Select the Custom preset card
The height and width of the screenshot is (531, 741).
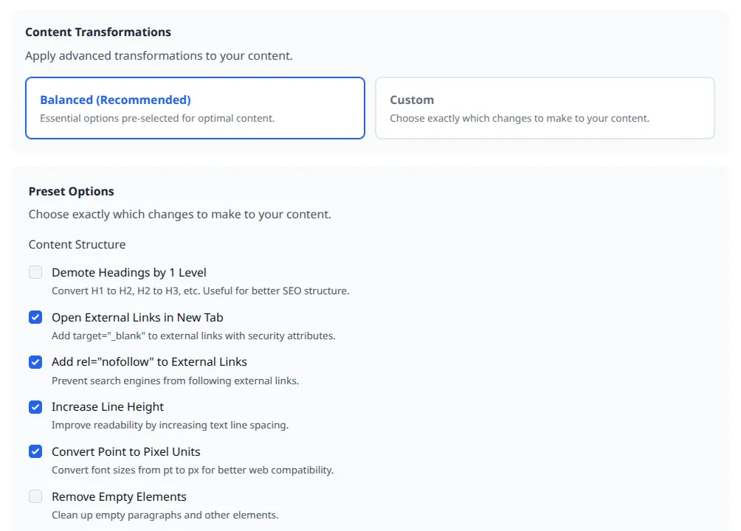point(545,107)
